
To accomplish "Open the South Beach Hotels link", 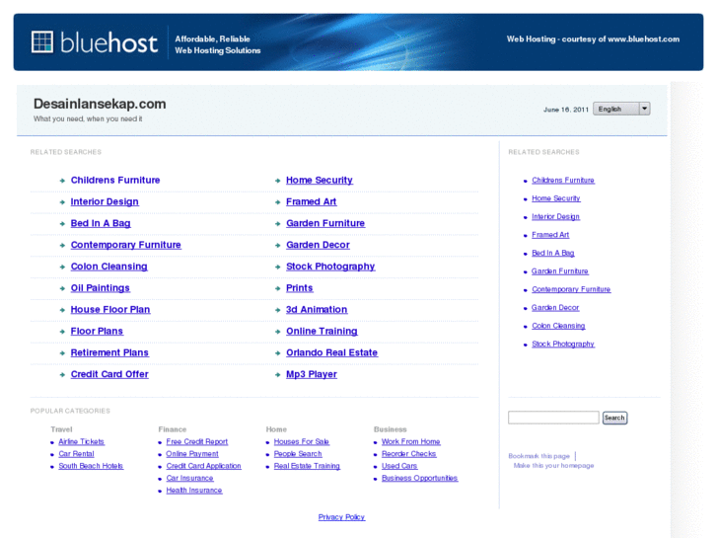I will pos(91,466).
